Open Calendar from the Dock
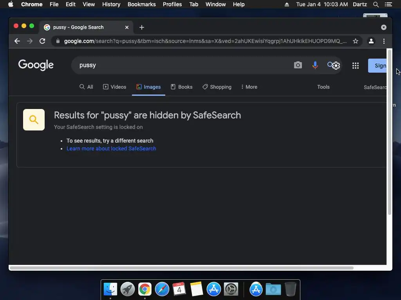This screenshot has width=401, height=300. (x=179, y=289)
